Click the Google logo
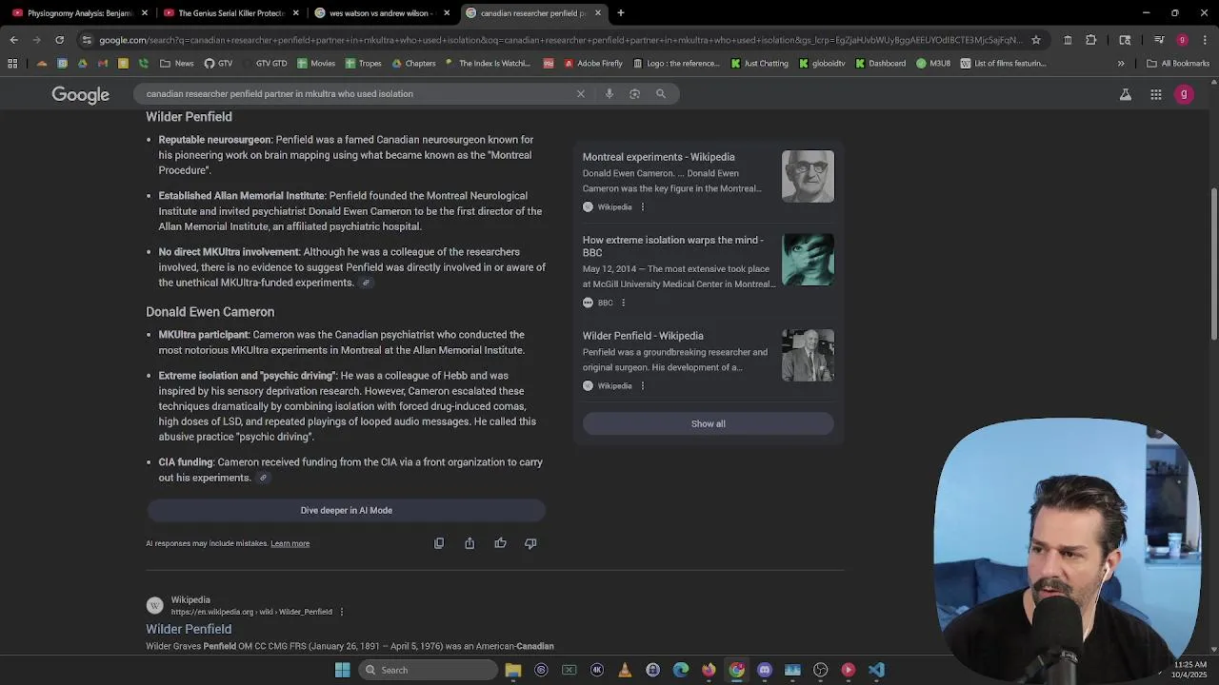Image resolution: width=1219 pixels, height=685 pixels. tap(81, 94)
